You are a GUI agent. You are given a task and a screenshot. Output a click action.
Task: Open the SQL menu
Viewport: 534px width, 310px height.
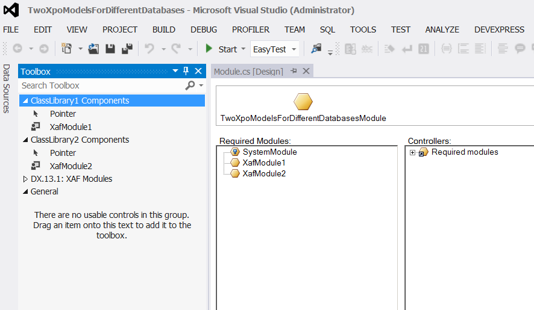(x=327, y=30)
